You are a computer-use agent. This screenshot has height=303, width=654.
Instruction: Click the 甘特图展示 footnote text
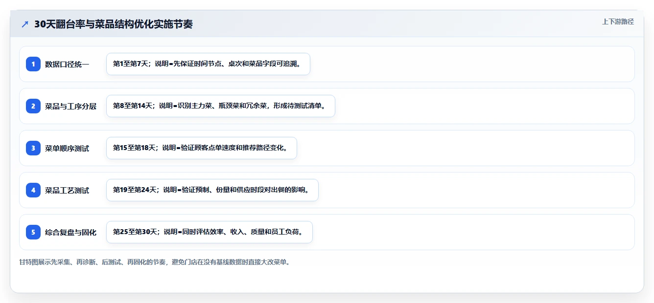[x=155, y=262]
